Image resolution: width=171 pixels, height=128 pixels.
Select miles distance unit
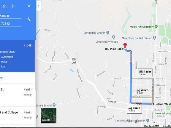tap(4, 62)
